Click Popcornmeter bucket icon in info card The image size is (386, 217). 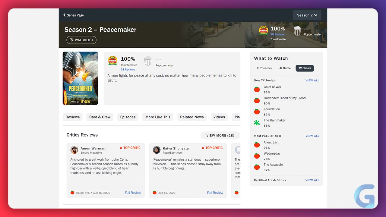click(x=148, y=61)
